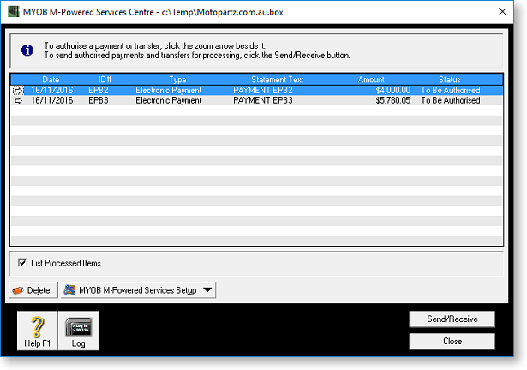Image resolution: width=527 pixels, height=370 pixels.
Task: Open MYOB M-Powered Services Setup dropdown
Action: [138, 290]
